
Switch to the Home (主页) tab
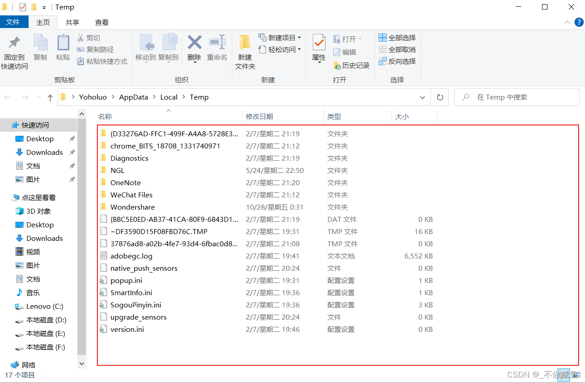43,22
